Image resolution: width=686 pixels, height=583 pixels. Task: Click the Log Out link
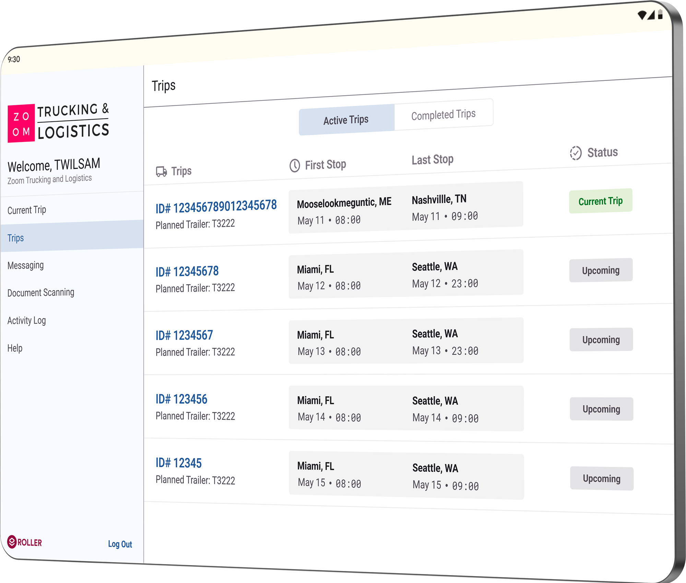(120, 544)
